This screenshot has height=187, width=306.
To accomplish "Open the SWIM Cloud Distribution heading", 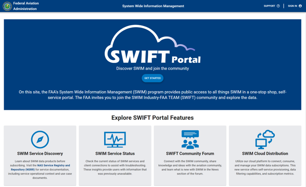I will (265, 154).
